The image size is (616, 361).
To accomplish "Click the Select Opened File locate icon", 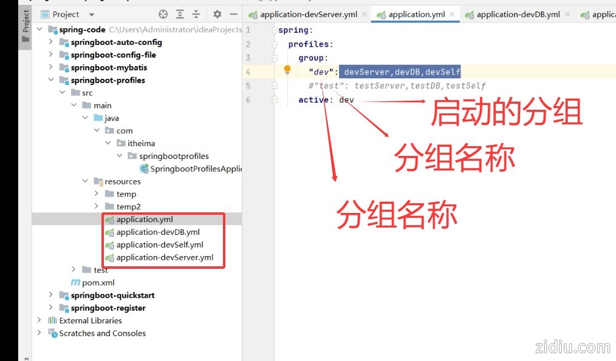I will click(163, 14).
